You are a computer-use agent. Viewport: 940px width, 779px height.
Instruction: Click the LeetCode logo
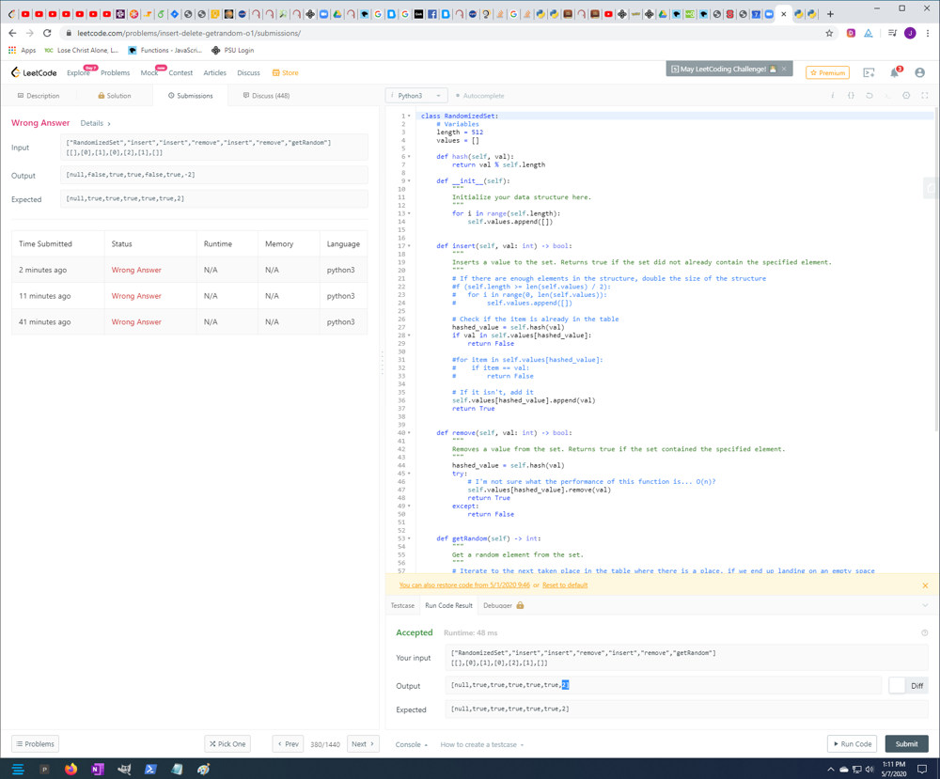click(33, 72)
